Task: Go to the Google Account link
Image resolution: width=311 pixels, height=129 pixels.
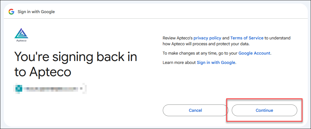Action: click(254, 53)
